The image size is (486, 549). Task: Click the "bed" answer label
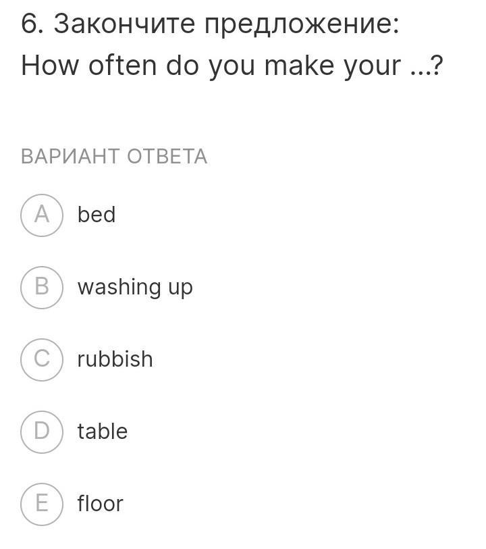(97, 215)
